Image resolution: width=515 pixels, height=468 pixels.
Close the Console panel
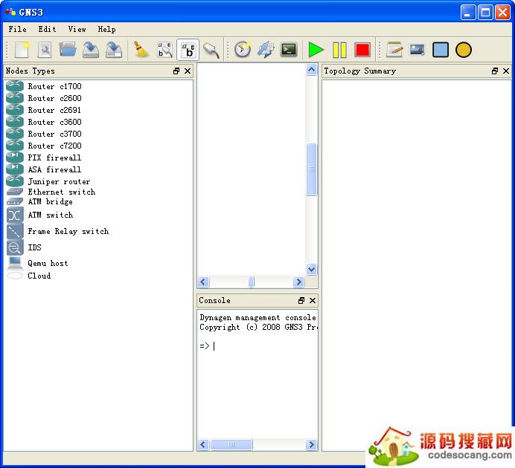pyautogui.click(x=313, y=301)
